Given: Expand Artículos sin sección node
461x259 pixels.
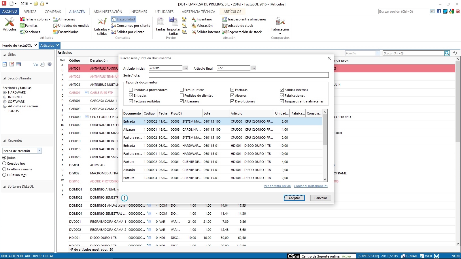Looking at the screenshot, I should click(x=5, y=106).
